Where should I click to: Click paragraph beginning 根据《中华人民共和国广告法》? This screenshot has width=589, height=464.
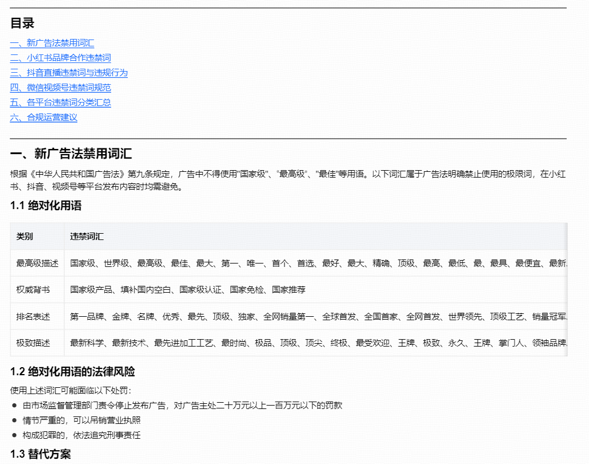click(288, 180)
